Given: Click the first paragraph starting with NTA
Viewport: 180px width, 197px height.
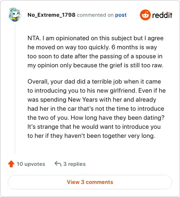Looking at the screenshot, I should (95, 52).
